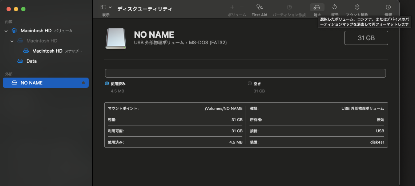415x186 pixels.
Task: Click the green zoom window button
Action: click(x=23, y=9)
